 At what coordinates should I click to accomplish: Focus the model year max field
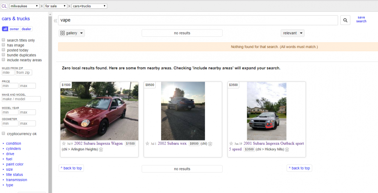pos(28,112)
